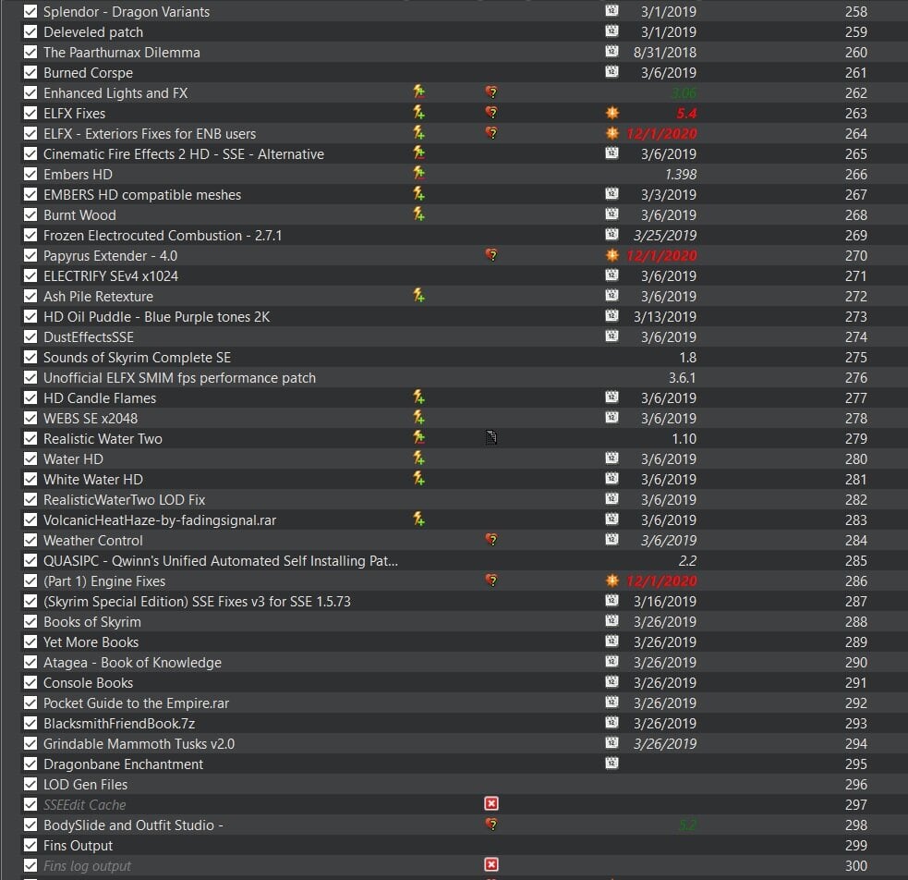Click conflict icon for White Water HD
908x880 pixels.
coord(418,479)
